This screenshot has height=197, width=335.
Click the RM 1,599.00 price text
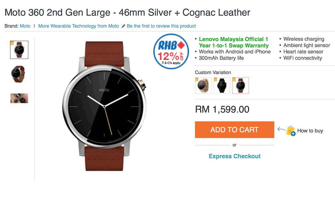[222, 109]
